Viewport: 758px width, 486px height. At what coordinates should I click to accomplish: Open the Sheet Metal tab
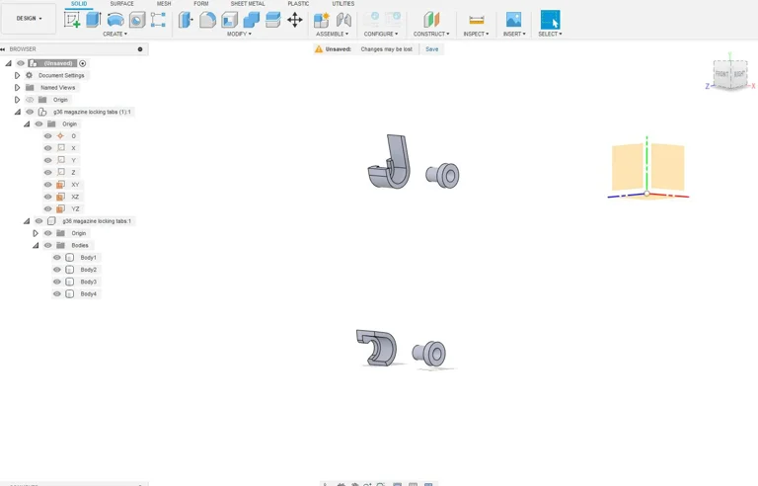click(x=247, y=4)
